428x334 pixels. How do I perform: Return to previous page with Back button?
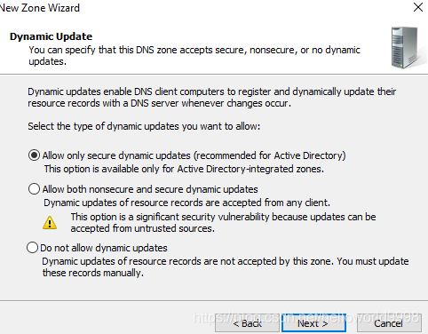(247, 323)
